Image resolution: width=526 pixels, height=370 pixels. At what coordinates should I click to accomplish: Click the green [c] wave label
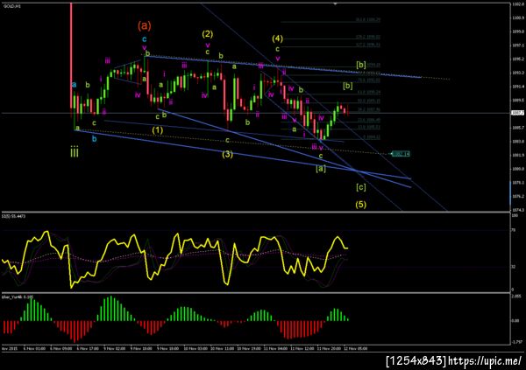tap(361, 187)
